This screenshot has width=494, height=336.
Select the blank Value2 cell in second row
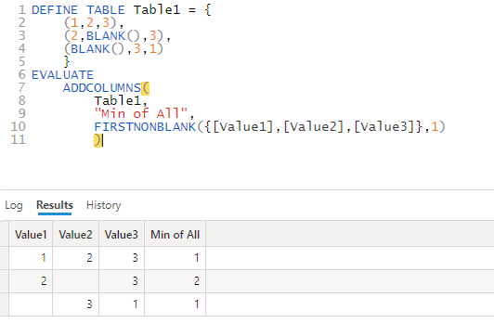click(75, 281)
